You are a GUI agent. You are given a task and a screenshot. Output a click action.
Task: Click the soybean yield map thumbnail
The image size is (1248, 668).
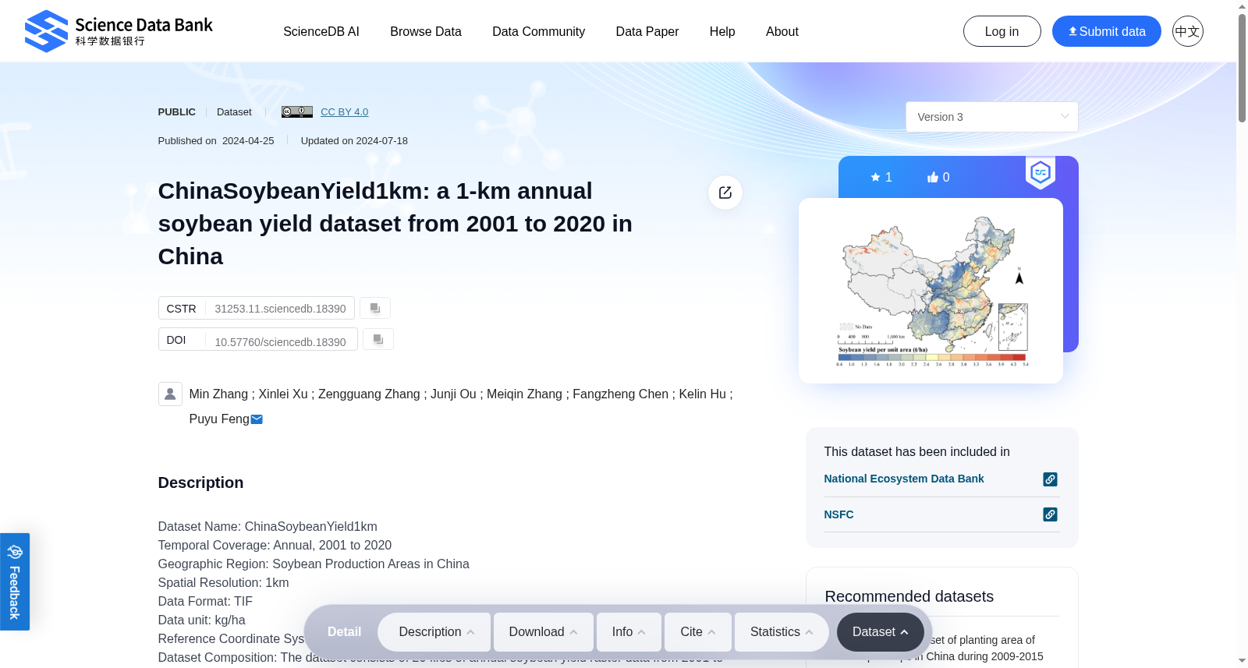[x=931, y=291]
